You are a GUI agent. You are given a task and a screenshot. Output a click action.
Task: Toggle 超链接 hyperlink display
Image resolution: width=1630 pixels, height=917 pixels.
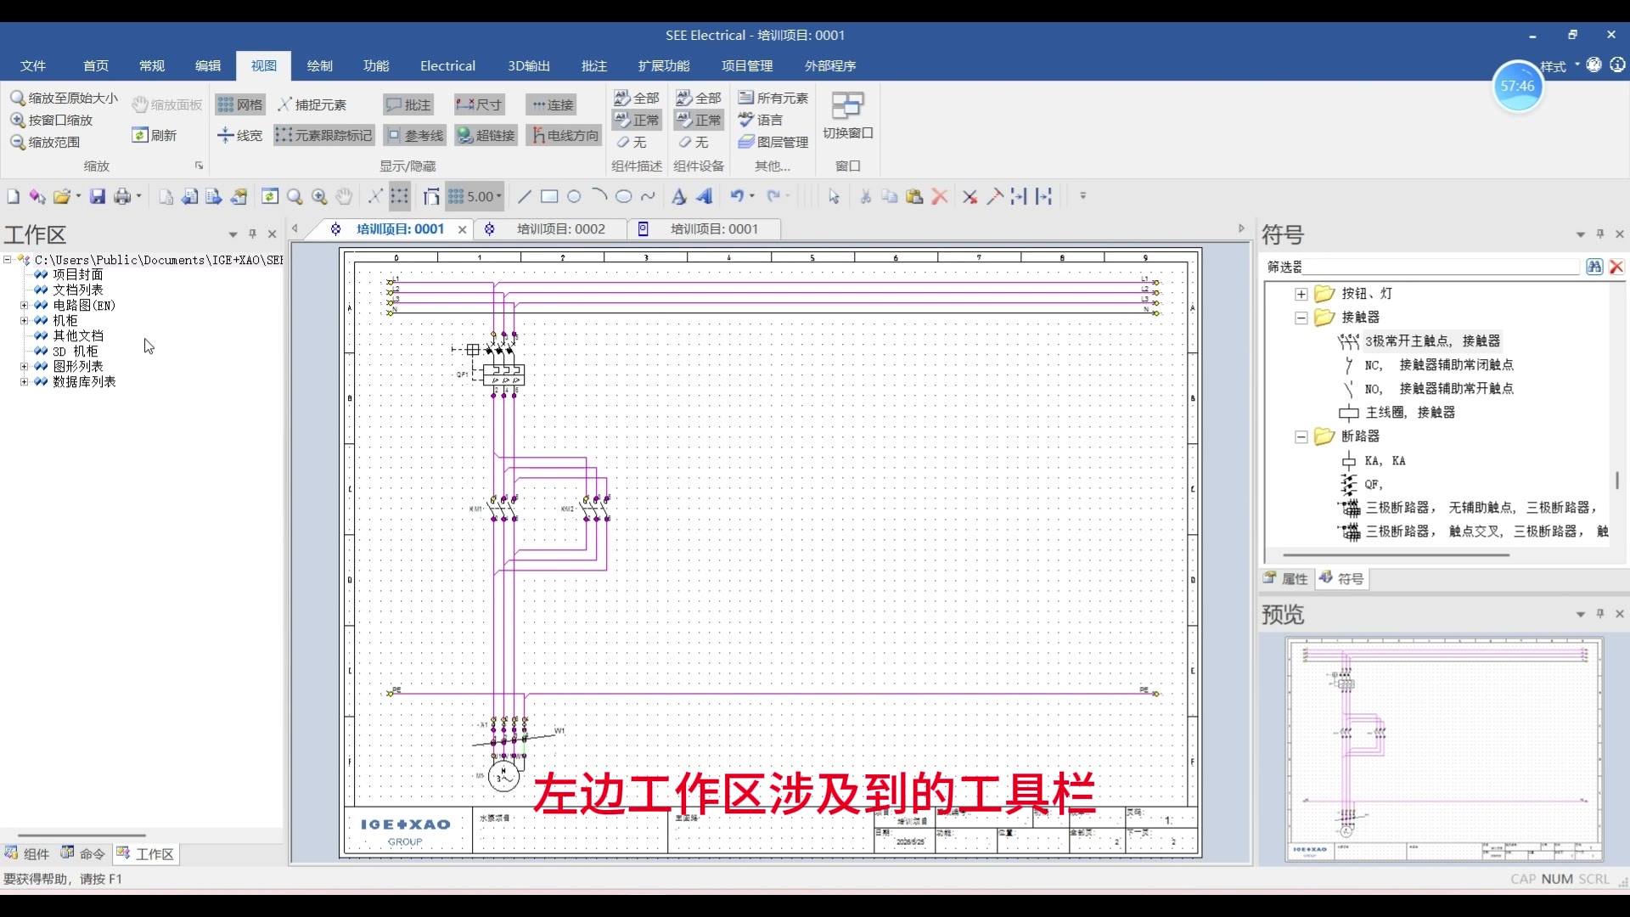coord(486,135)
